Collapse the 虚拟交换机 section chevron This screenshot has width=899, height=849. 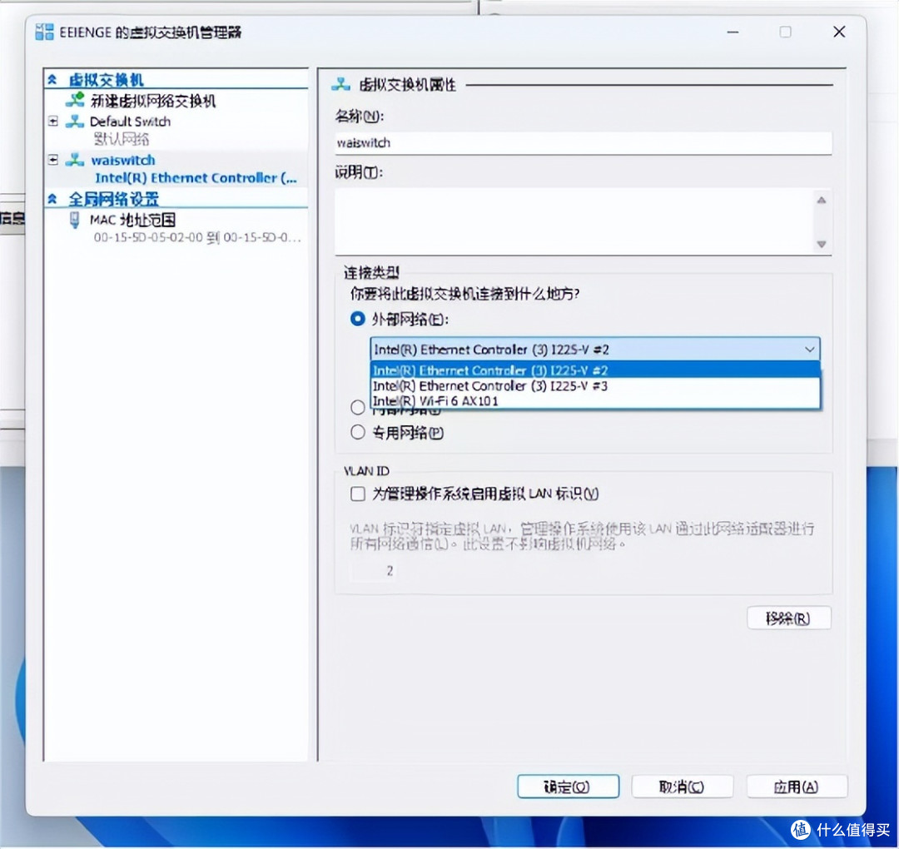(x=52, y=80)
